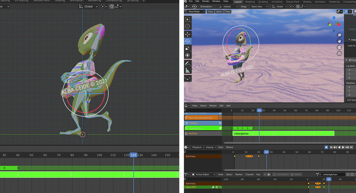Select the Transform tool
Screen dimensions: 356x193
188,55
